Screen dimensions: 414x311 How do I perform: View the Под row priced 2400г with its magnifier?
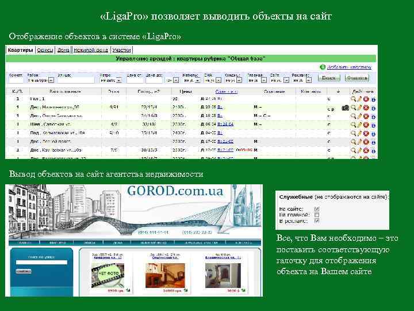[353, 133]
